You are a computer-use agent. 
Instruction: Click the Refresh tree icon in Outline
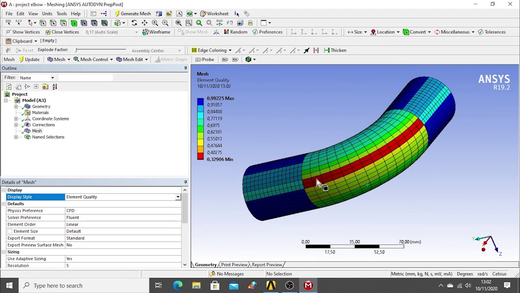click(x=9, y=86)
